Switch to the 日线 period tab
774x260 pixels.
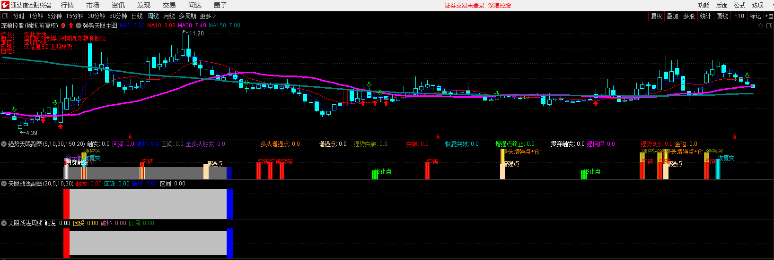pos(137,16)
